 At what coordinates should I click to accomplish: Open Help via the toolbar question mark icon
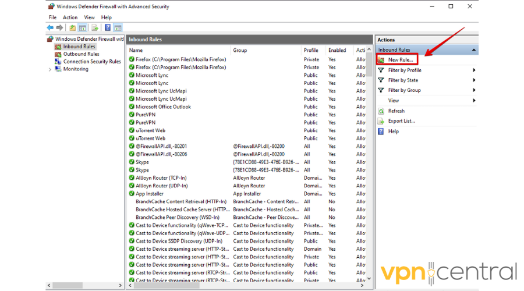click(108, 28)
